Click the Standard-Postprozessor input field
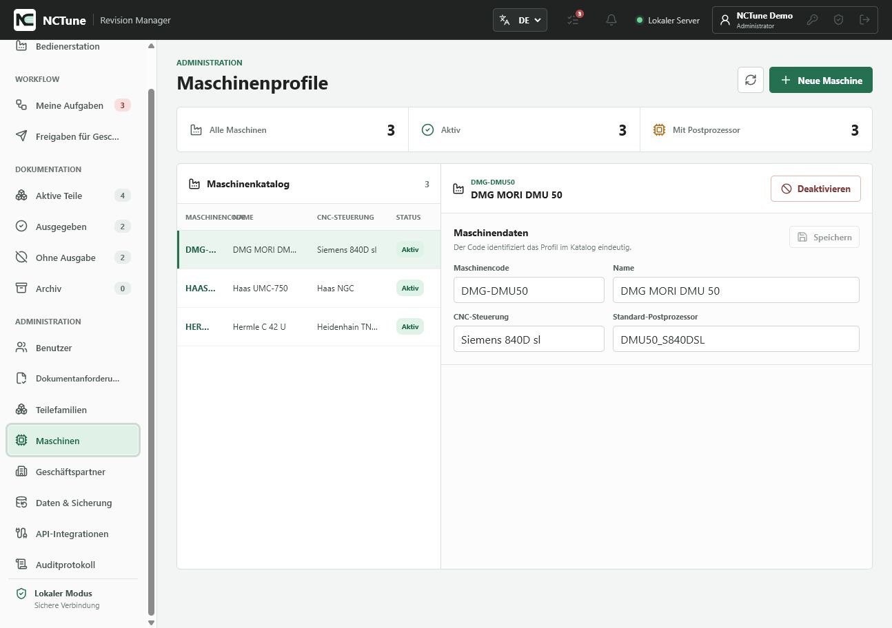This screenshot has height=628, width=892. pyautogui.click(x=736, y=339)
